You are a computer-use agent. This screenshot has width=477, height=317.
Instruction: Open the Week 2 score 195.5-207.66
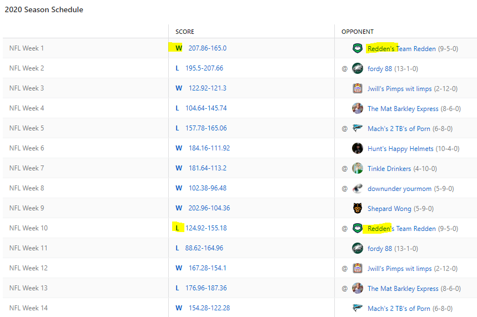pos(204,68)
